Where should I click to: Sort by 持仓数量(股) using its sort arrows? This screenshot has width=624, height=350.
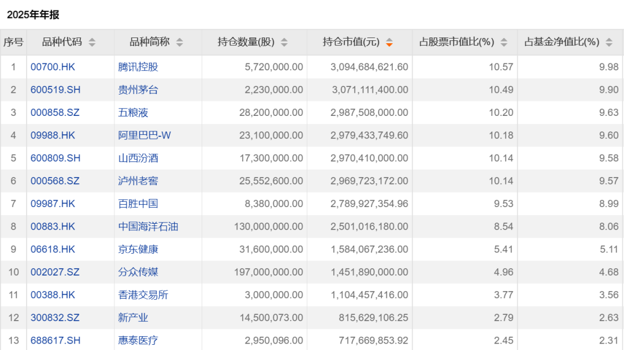click(x=284, y=42)
